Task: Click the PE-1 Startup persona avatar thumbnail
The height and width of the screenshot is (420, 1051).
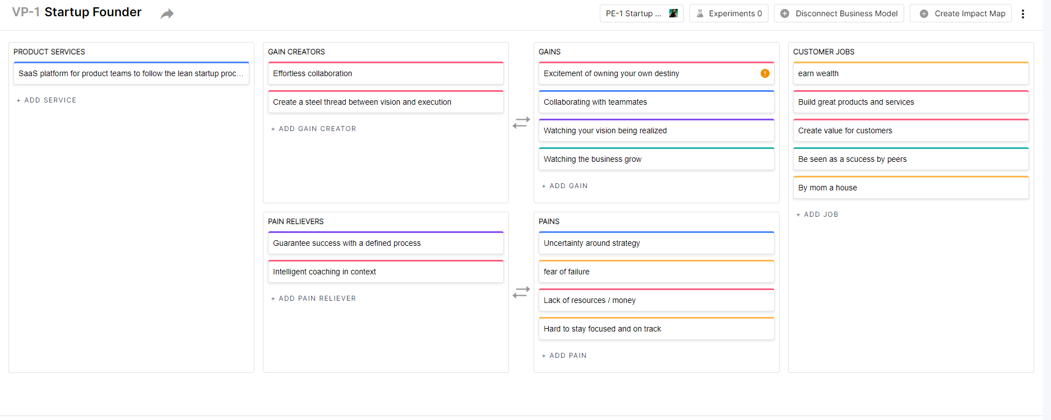Action: click(x=673, y=13)
